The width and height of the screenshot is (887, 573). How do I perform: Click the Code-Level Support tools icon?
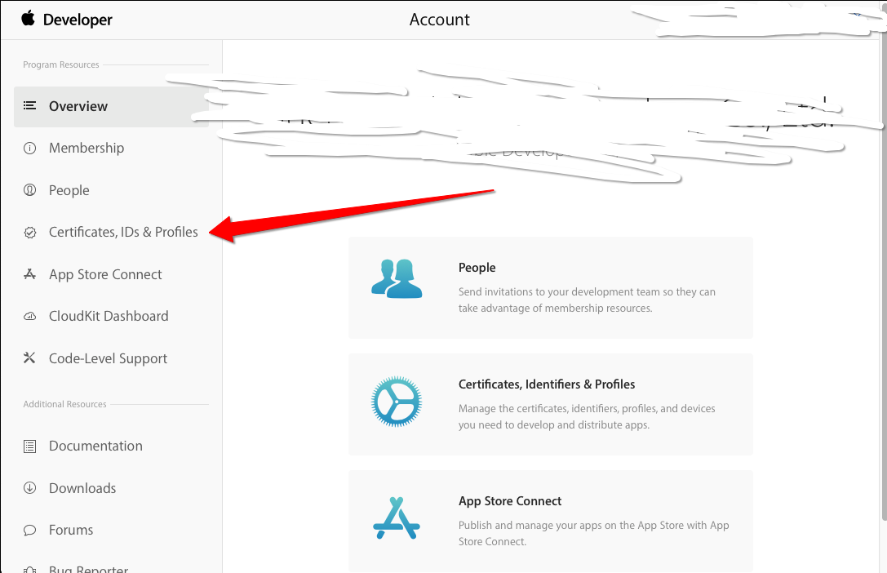(29, 358)
